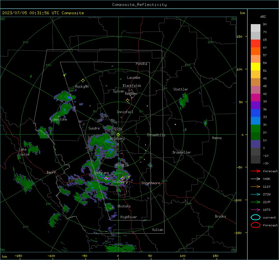Click the white 04DK arrow icon

255,179
